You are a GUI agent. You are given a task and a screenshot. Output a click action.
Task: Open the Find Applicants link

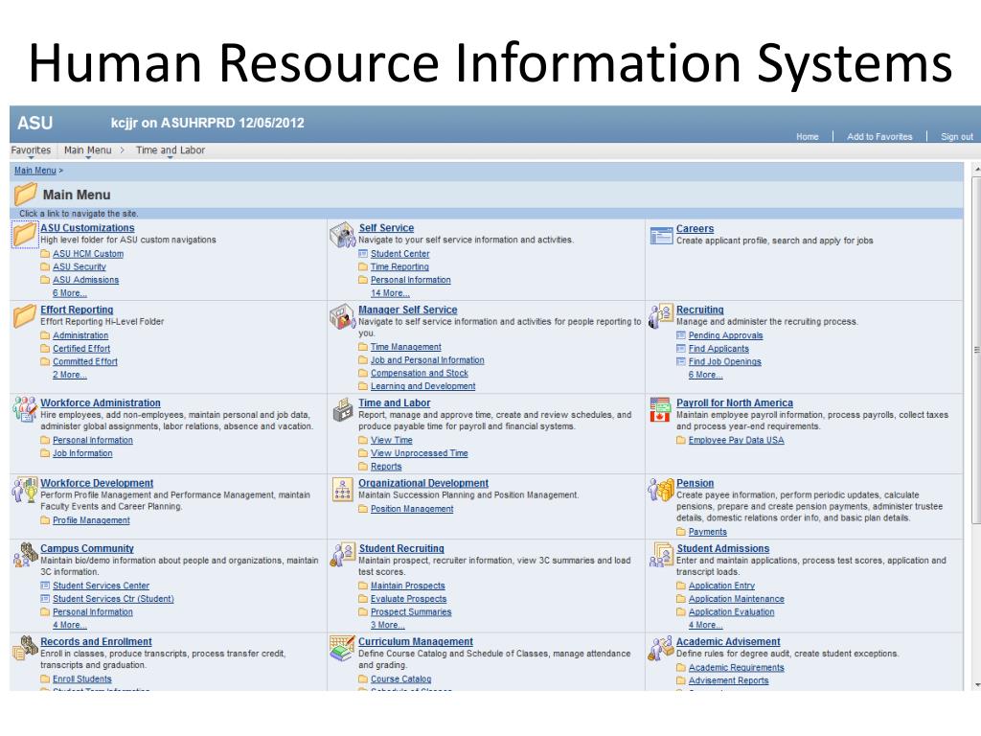coord(719,349)
